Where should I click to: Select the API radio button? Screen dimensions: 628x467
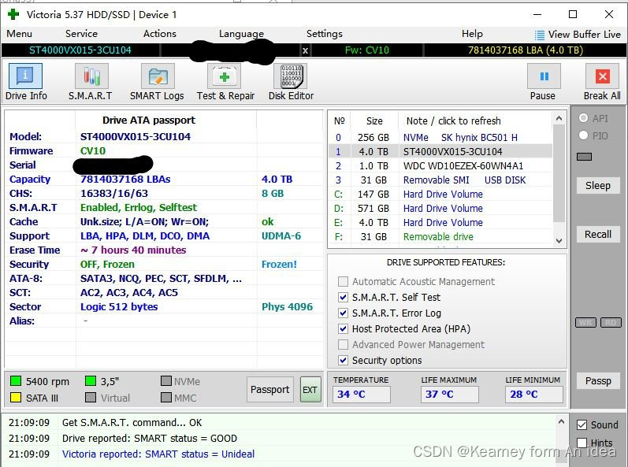(584, 118)
